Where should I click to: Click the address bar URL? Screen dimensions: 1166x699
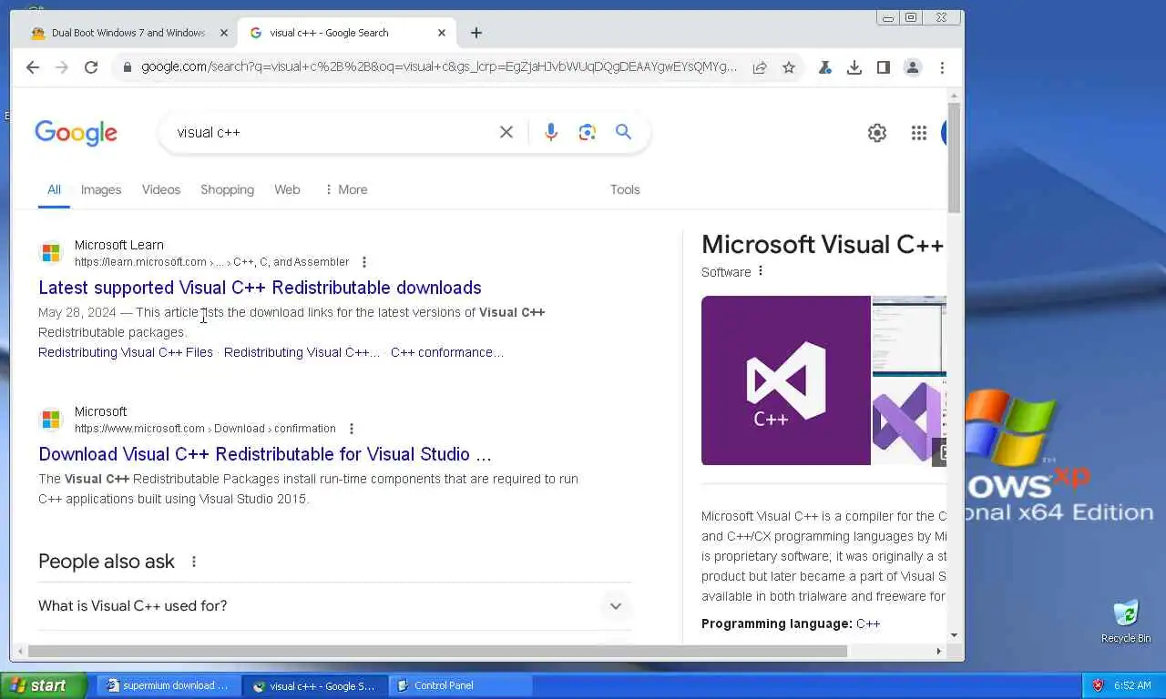[x=439, y=67]
